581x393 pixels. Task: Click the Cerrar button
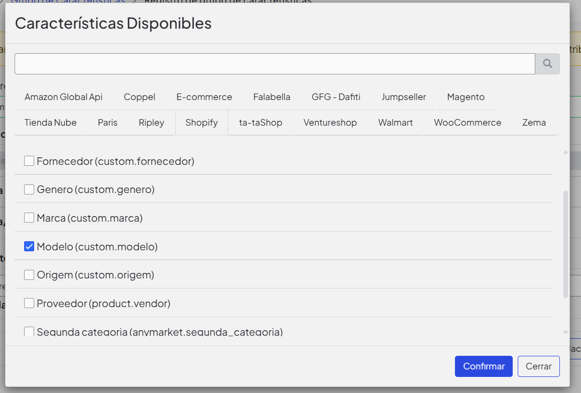click(x=538, y=366)
